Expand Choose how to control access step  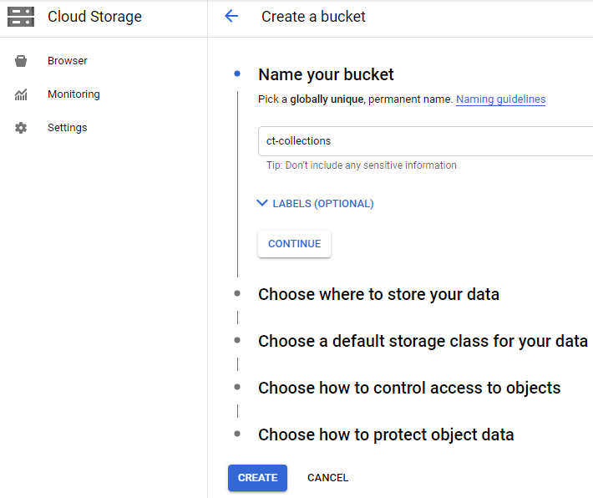[x=409, y=388]
